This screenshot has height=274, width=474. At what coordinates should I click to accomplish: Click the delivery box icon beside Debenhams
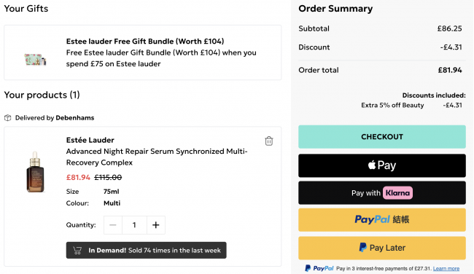point(8,118)
